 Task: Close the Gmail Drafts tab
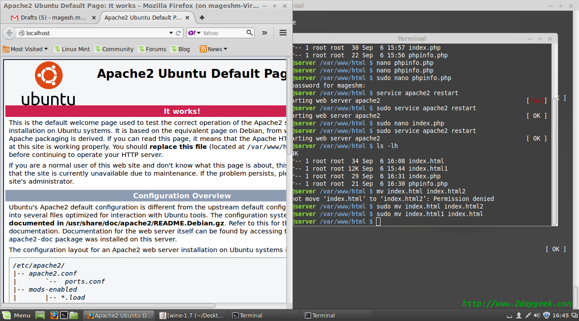pos(93,18)
